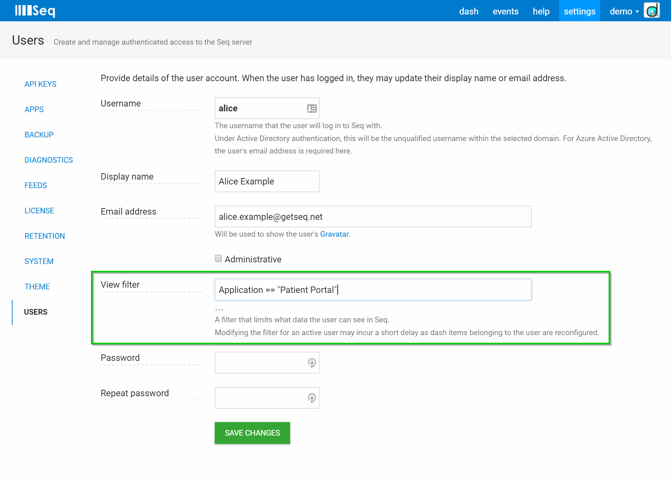Open SYSTEM settings section
The height and width of the screenshot is (483, 671).
tap(39, 261)
